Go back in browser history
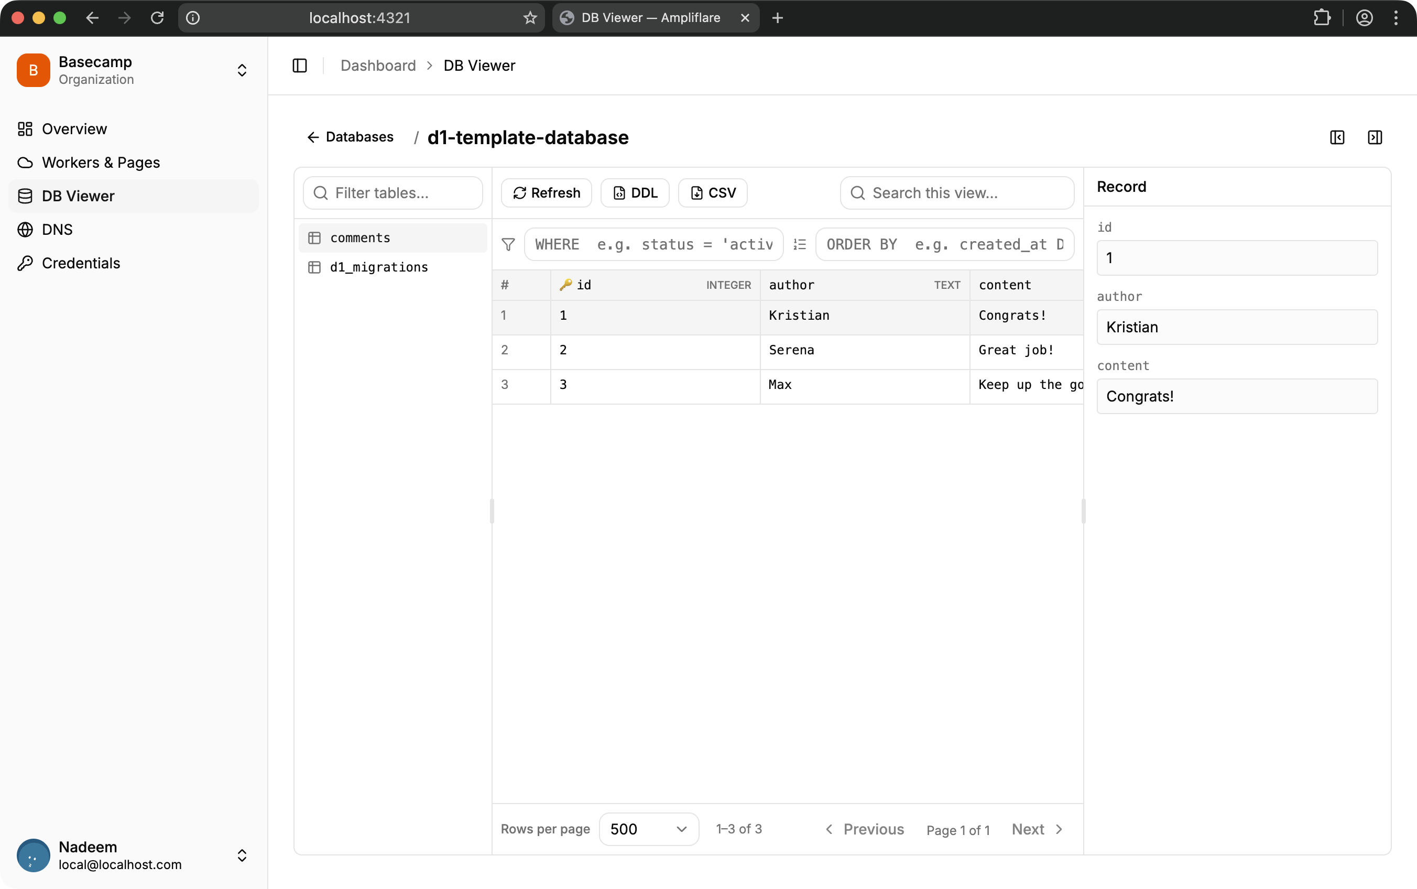This screenshot has height=889, width=1417. coord(92,18)
